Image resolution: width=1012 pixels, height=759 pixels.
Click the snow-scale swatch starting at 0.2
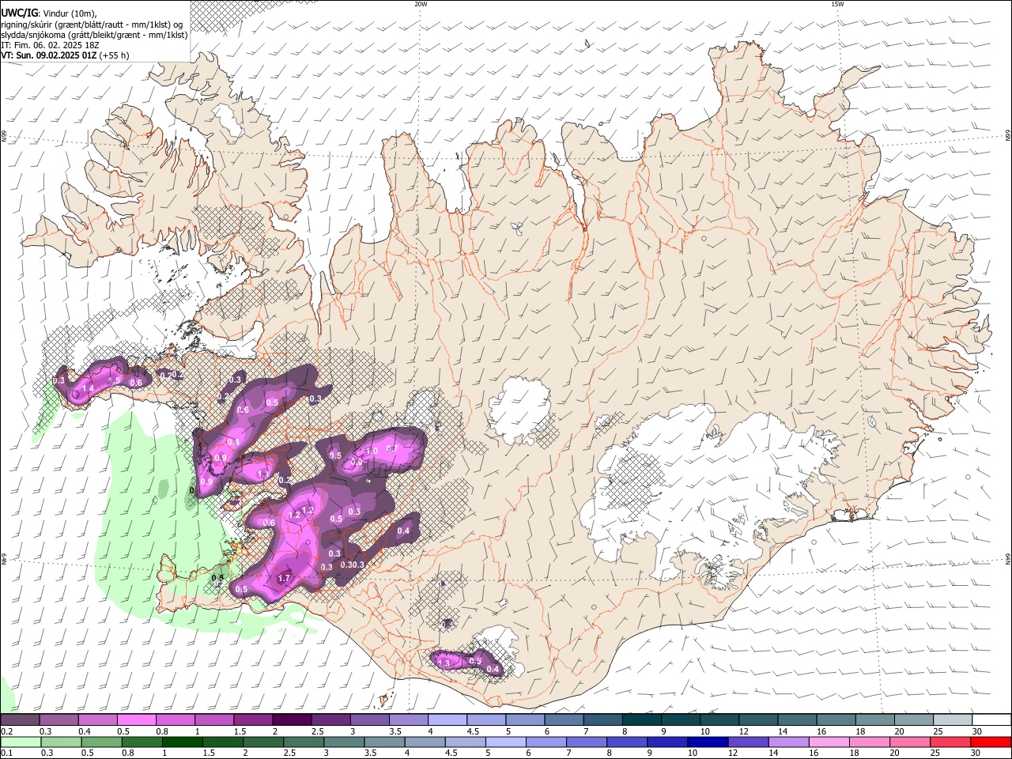click(x=20, y=719)
